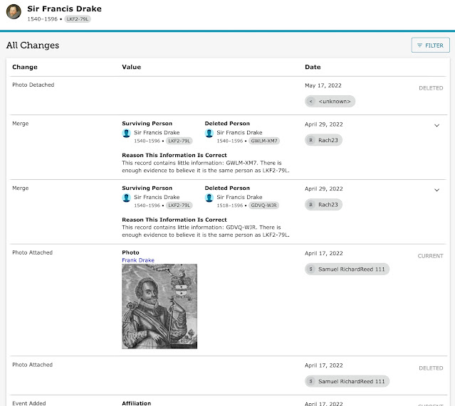Screen dimensions: 455x406
Task: Click the All Changes heading
Action: tap(33, 46)
